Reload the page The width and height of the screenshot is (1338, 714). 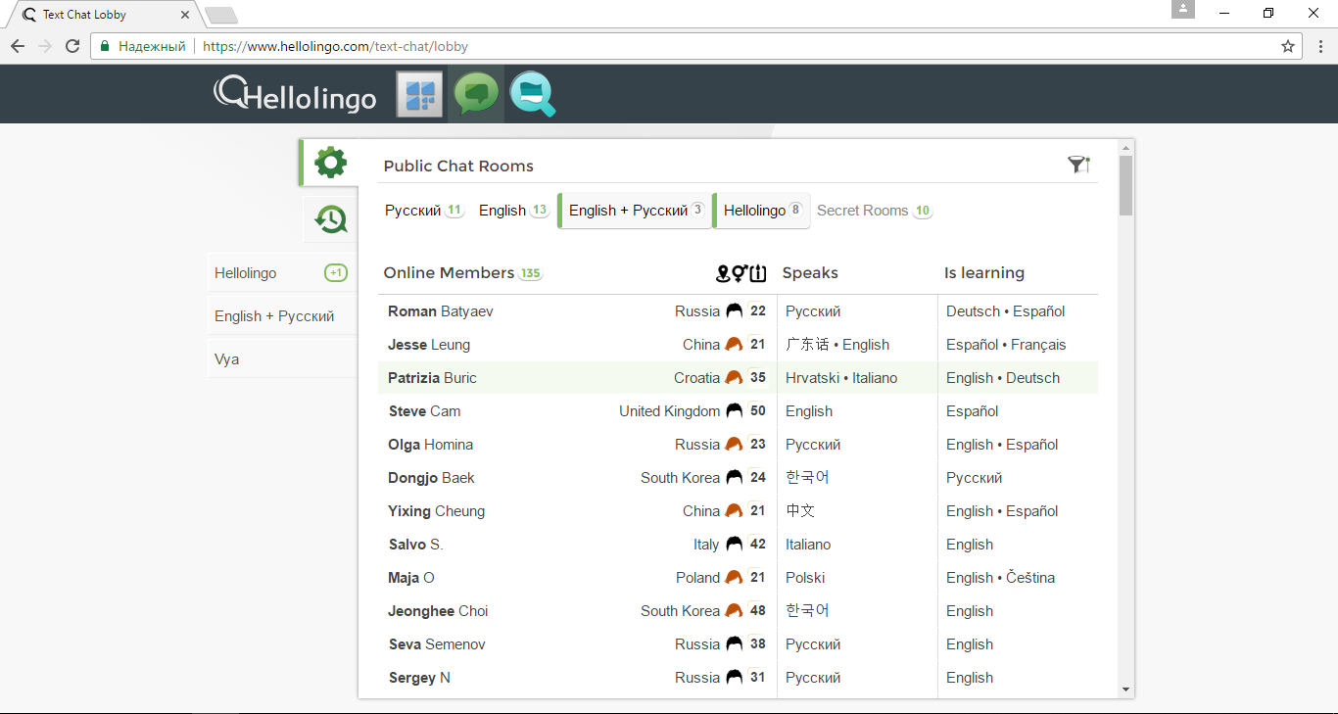tap(72, 46)
